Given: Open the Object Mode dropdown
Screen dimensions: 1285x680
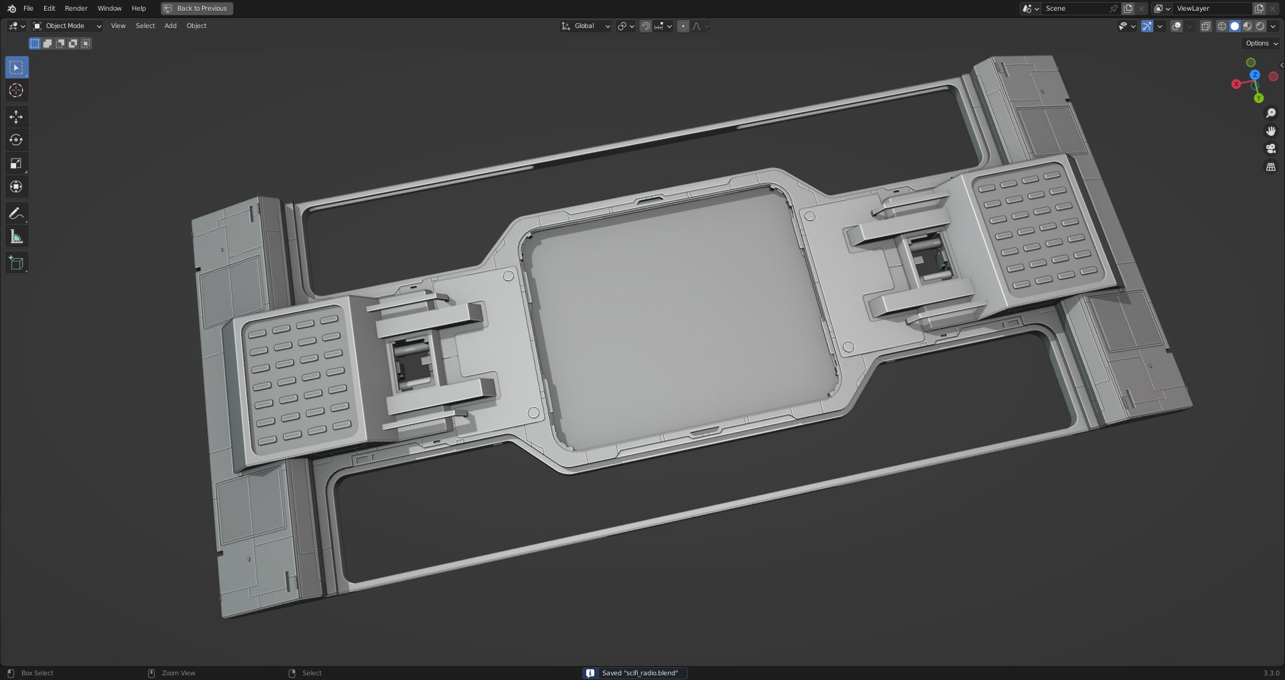Looking at the screenshot, I should [67, 25].
